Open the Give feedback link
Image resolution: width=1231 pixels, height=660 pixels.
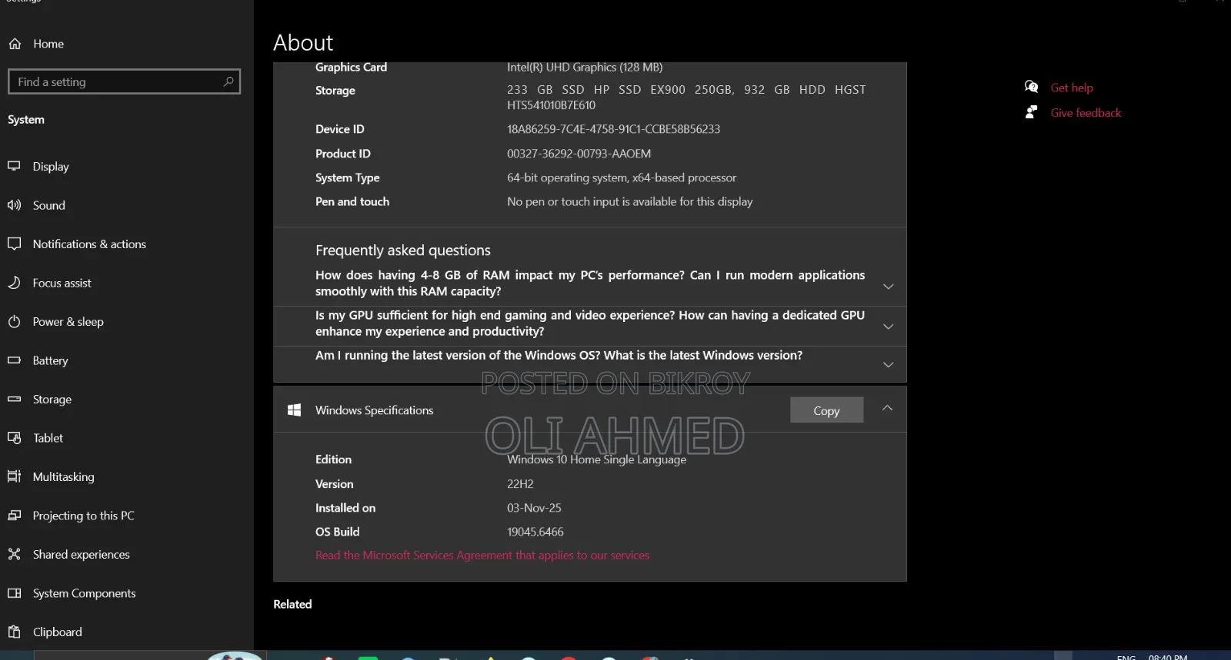1086,113
